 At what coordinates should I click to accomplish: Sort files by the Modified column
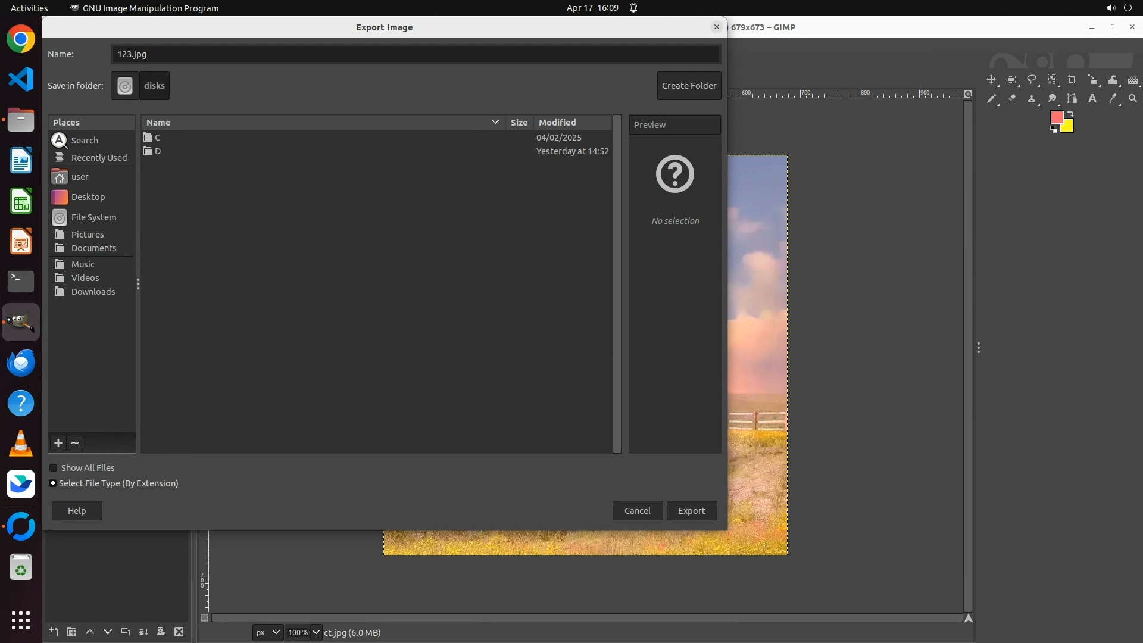coord(557,123)
